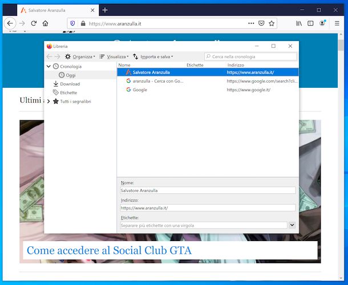This screenshot has width=348, height=285.
Task: Select the Salvatore Aranzulla browser tab
Action: (58, 10)
